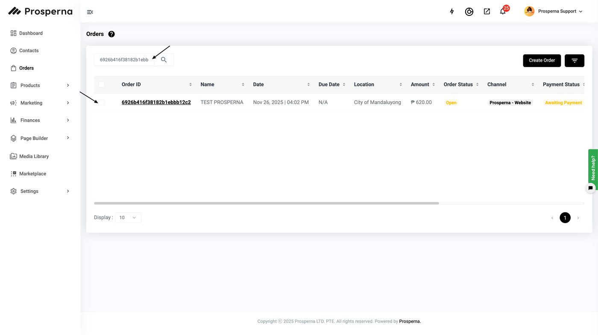
Task: Click the Prosperna footer link
Action: click(410, 321)
